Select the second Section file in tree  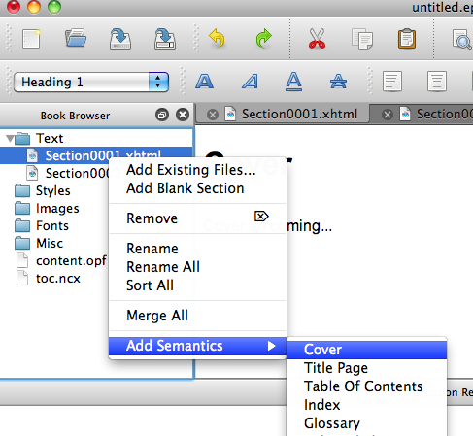click(x=77, y=173)
